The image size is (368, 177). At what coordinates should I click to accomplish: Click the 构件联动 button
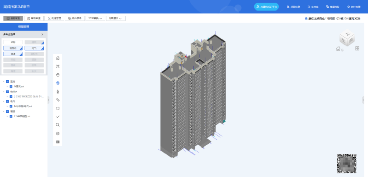coord(75,18)
